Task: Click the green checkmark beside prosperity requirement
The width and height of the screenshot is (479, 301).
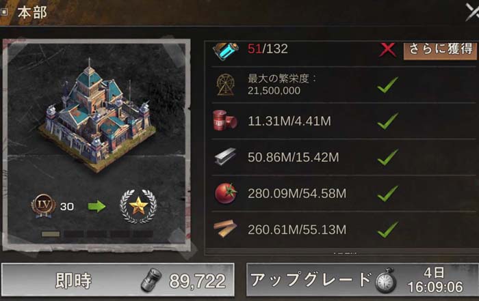Action: coord(388,85)
